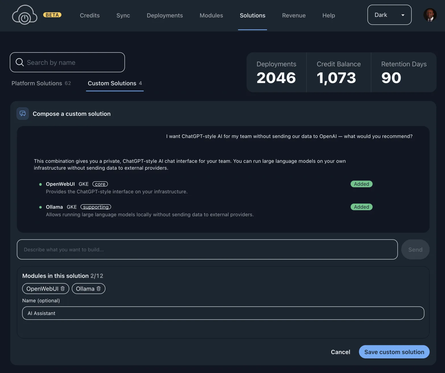This screenshot has height=373, width=445.
Task: Navigate to Modules
Action: pos(211,15)
